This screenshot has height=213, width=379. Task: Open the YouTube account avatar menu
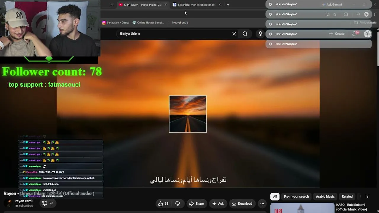click(x=367, y=34)
